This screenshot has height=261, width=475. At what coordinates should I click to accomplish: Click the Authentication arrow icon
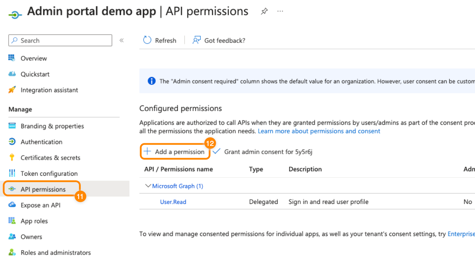pos(12,141)
